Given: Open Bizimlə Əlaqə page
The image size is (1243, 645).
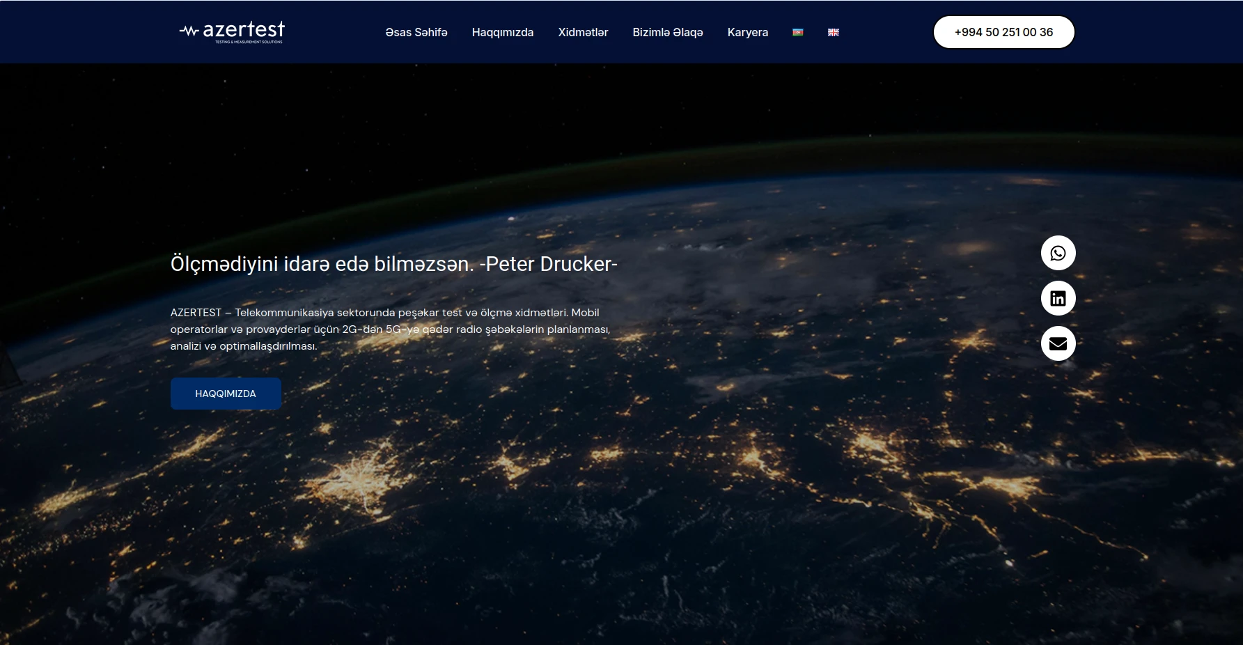Looking at the screenshot, I should tap(668, 32).
